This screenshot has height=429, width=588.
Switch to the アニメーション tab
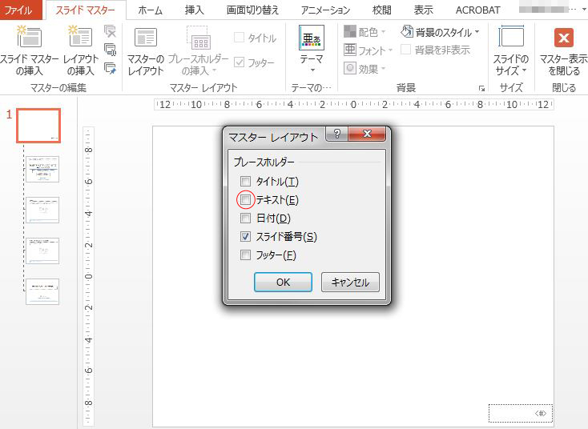click(325, 10)
